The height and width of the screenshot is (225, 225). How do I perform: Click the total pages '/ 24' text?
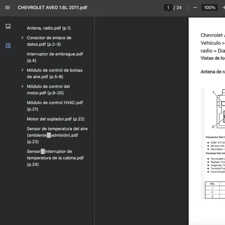[177, 7]
